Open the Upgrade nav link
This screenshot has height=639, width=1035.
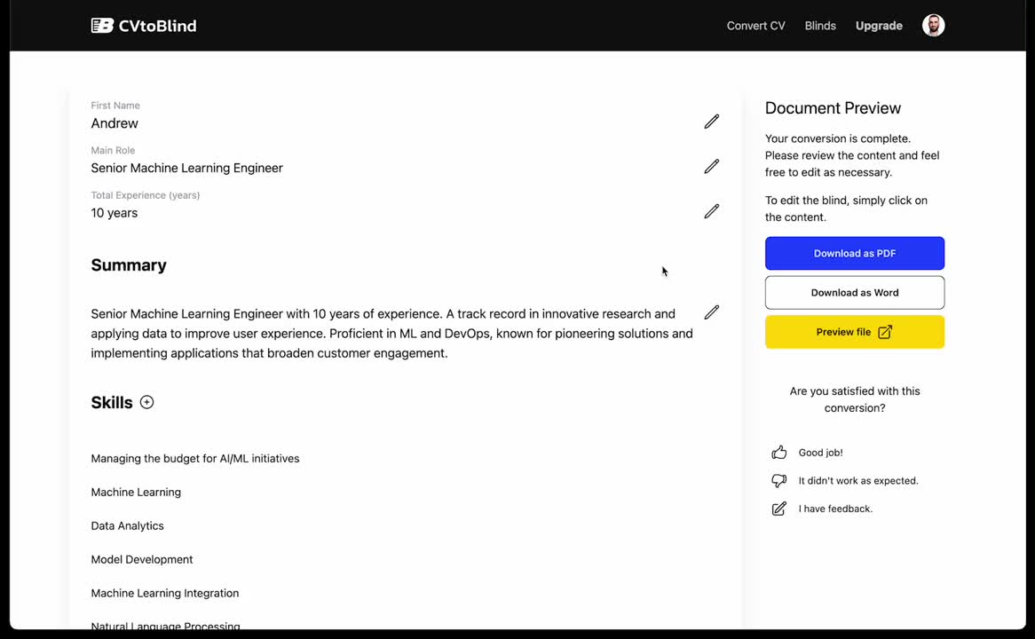click(x=879, y=26)
